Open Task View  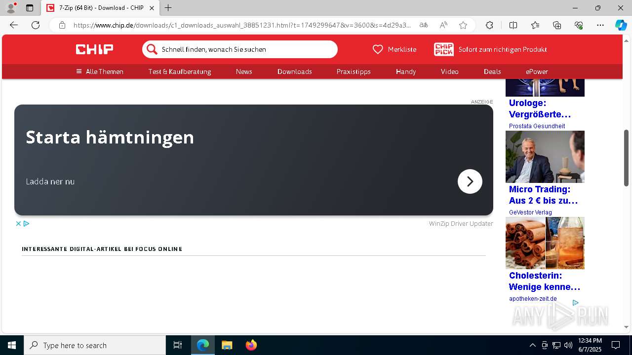(178, 345)
